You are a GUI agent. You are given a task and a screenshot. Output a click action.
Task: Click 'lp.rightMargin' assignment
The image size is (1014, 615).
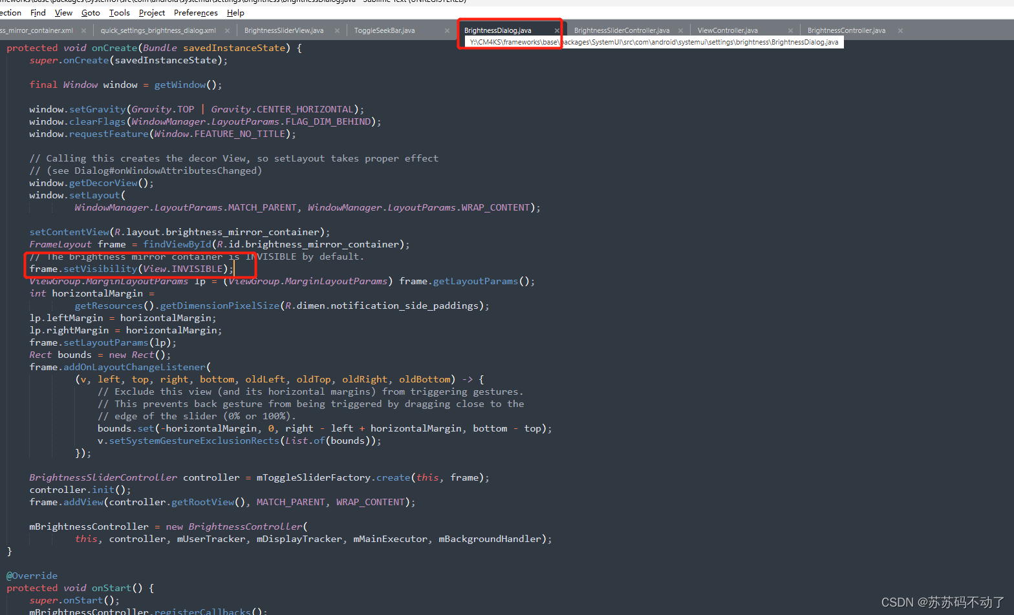click(69, 330)
